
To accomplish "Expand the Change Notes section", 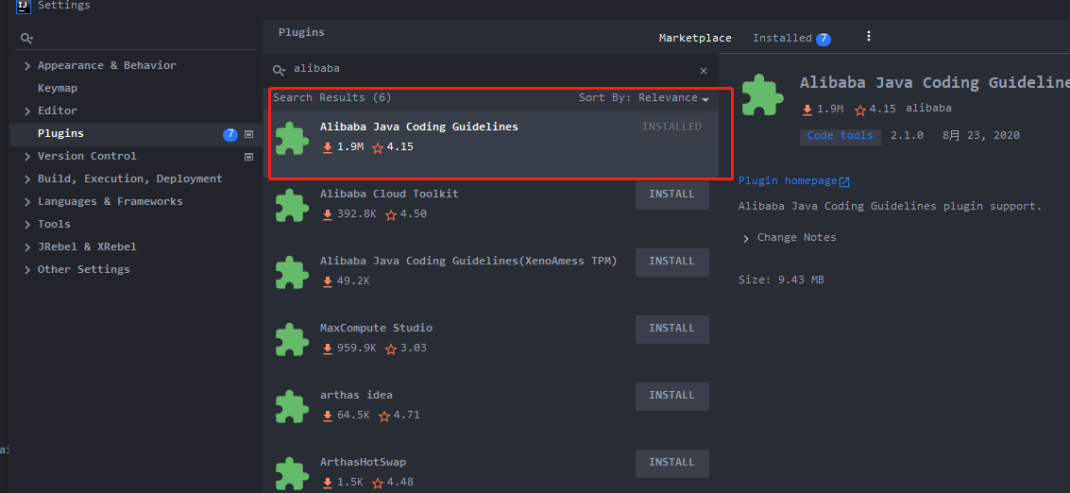I will 745,238.
